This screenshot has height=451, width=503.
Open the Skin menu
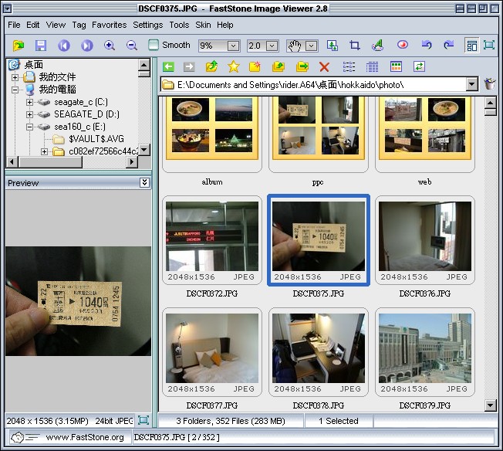click(x=203, y=25)
